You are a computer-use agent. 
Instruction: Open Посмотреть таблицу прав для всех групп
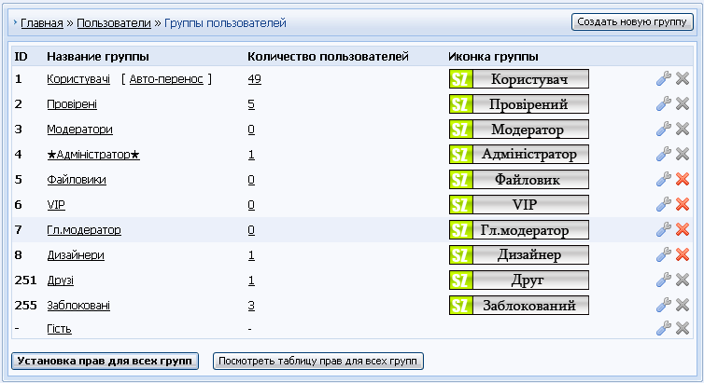pyautogui.click(x=317, y=361)
